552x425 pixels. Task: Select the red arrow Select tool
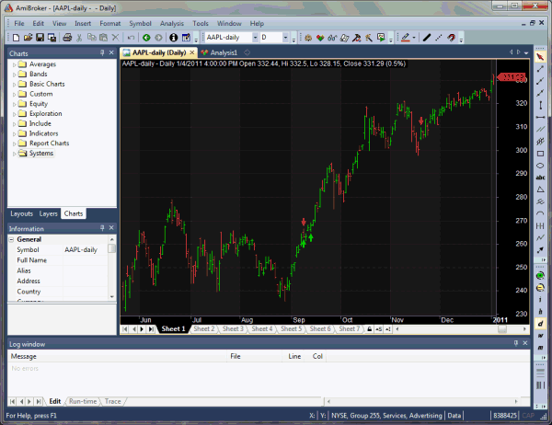(x=540, y=57)
